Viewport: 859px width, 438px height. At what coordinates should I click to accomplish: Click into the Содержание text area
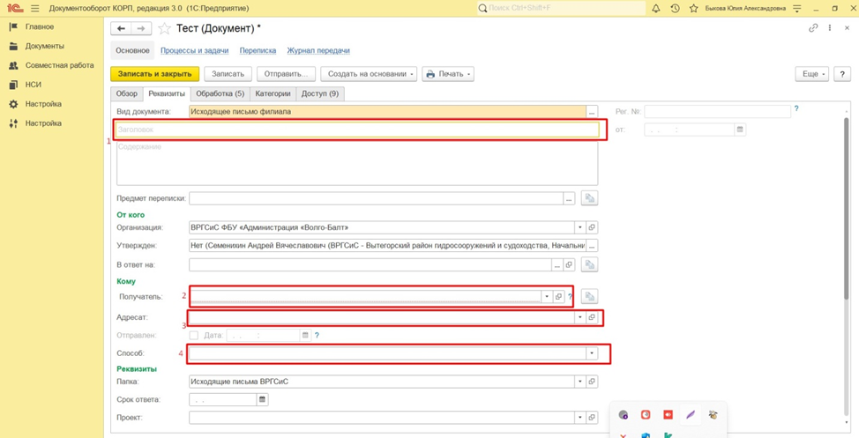pos(357,164)
